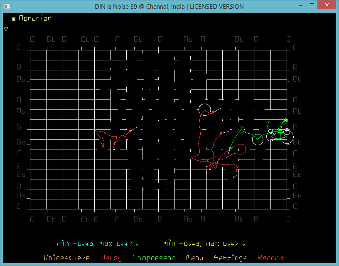
Task: Open the application window icon menu
Action: tap(6, 6)
